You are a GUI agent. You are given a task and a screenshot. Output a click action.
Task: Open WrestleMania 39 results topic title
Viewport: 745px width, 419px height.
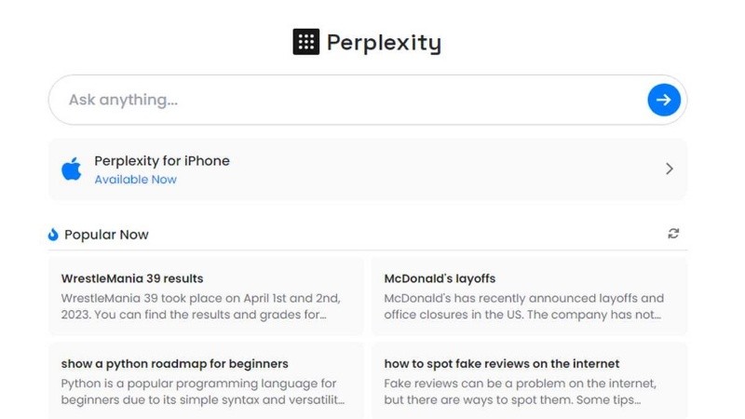(132, 278)
